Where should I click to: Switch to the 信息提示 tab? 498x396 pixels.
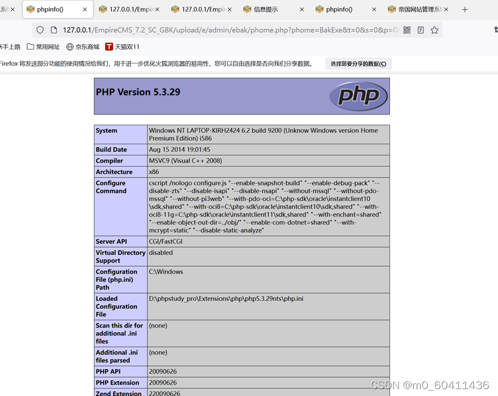coord(273,10)
